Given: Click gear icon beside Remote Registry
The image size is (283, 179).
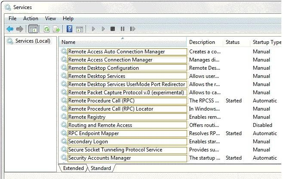Looking at the screenshot, I should tap(64, 117).
